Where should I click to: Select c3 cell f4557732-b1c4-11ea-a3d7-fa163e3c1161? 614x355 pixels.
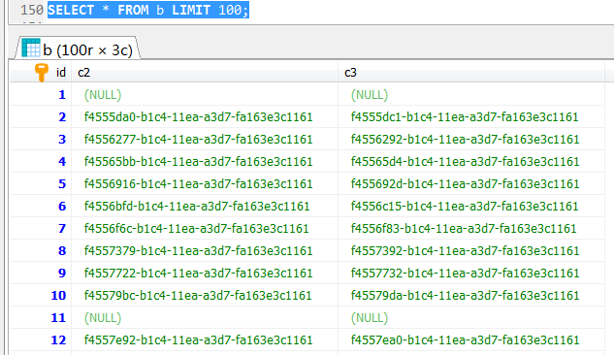(x=471, y=274)
